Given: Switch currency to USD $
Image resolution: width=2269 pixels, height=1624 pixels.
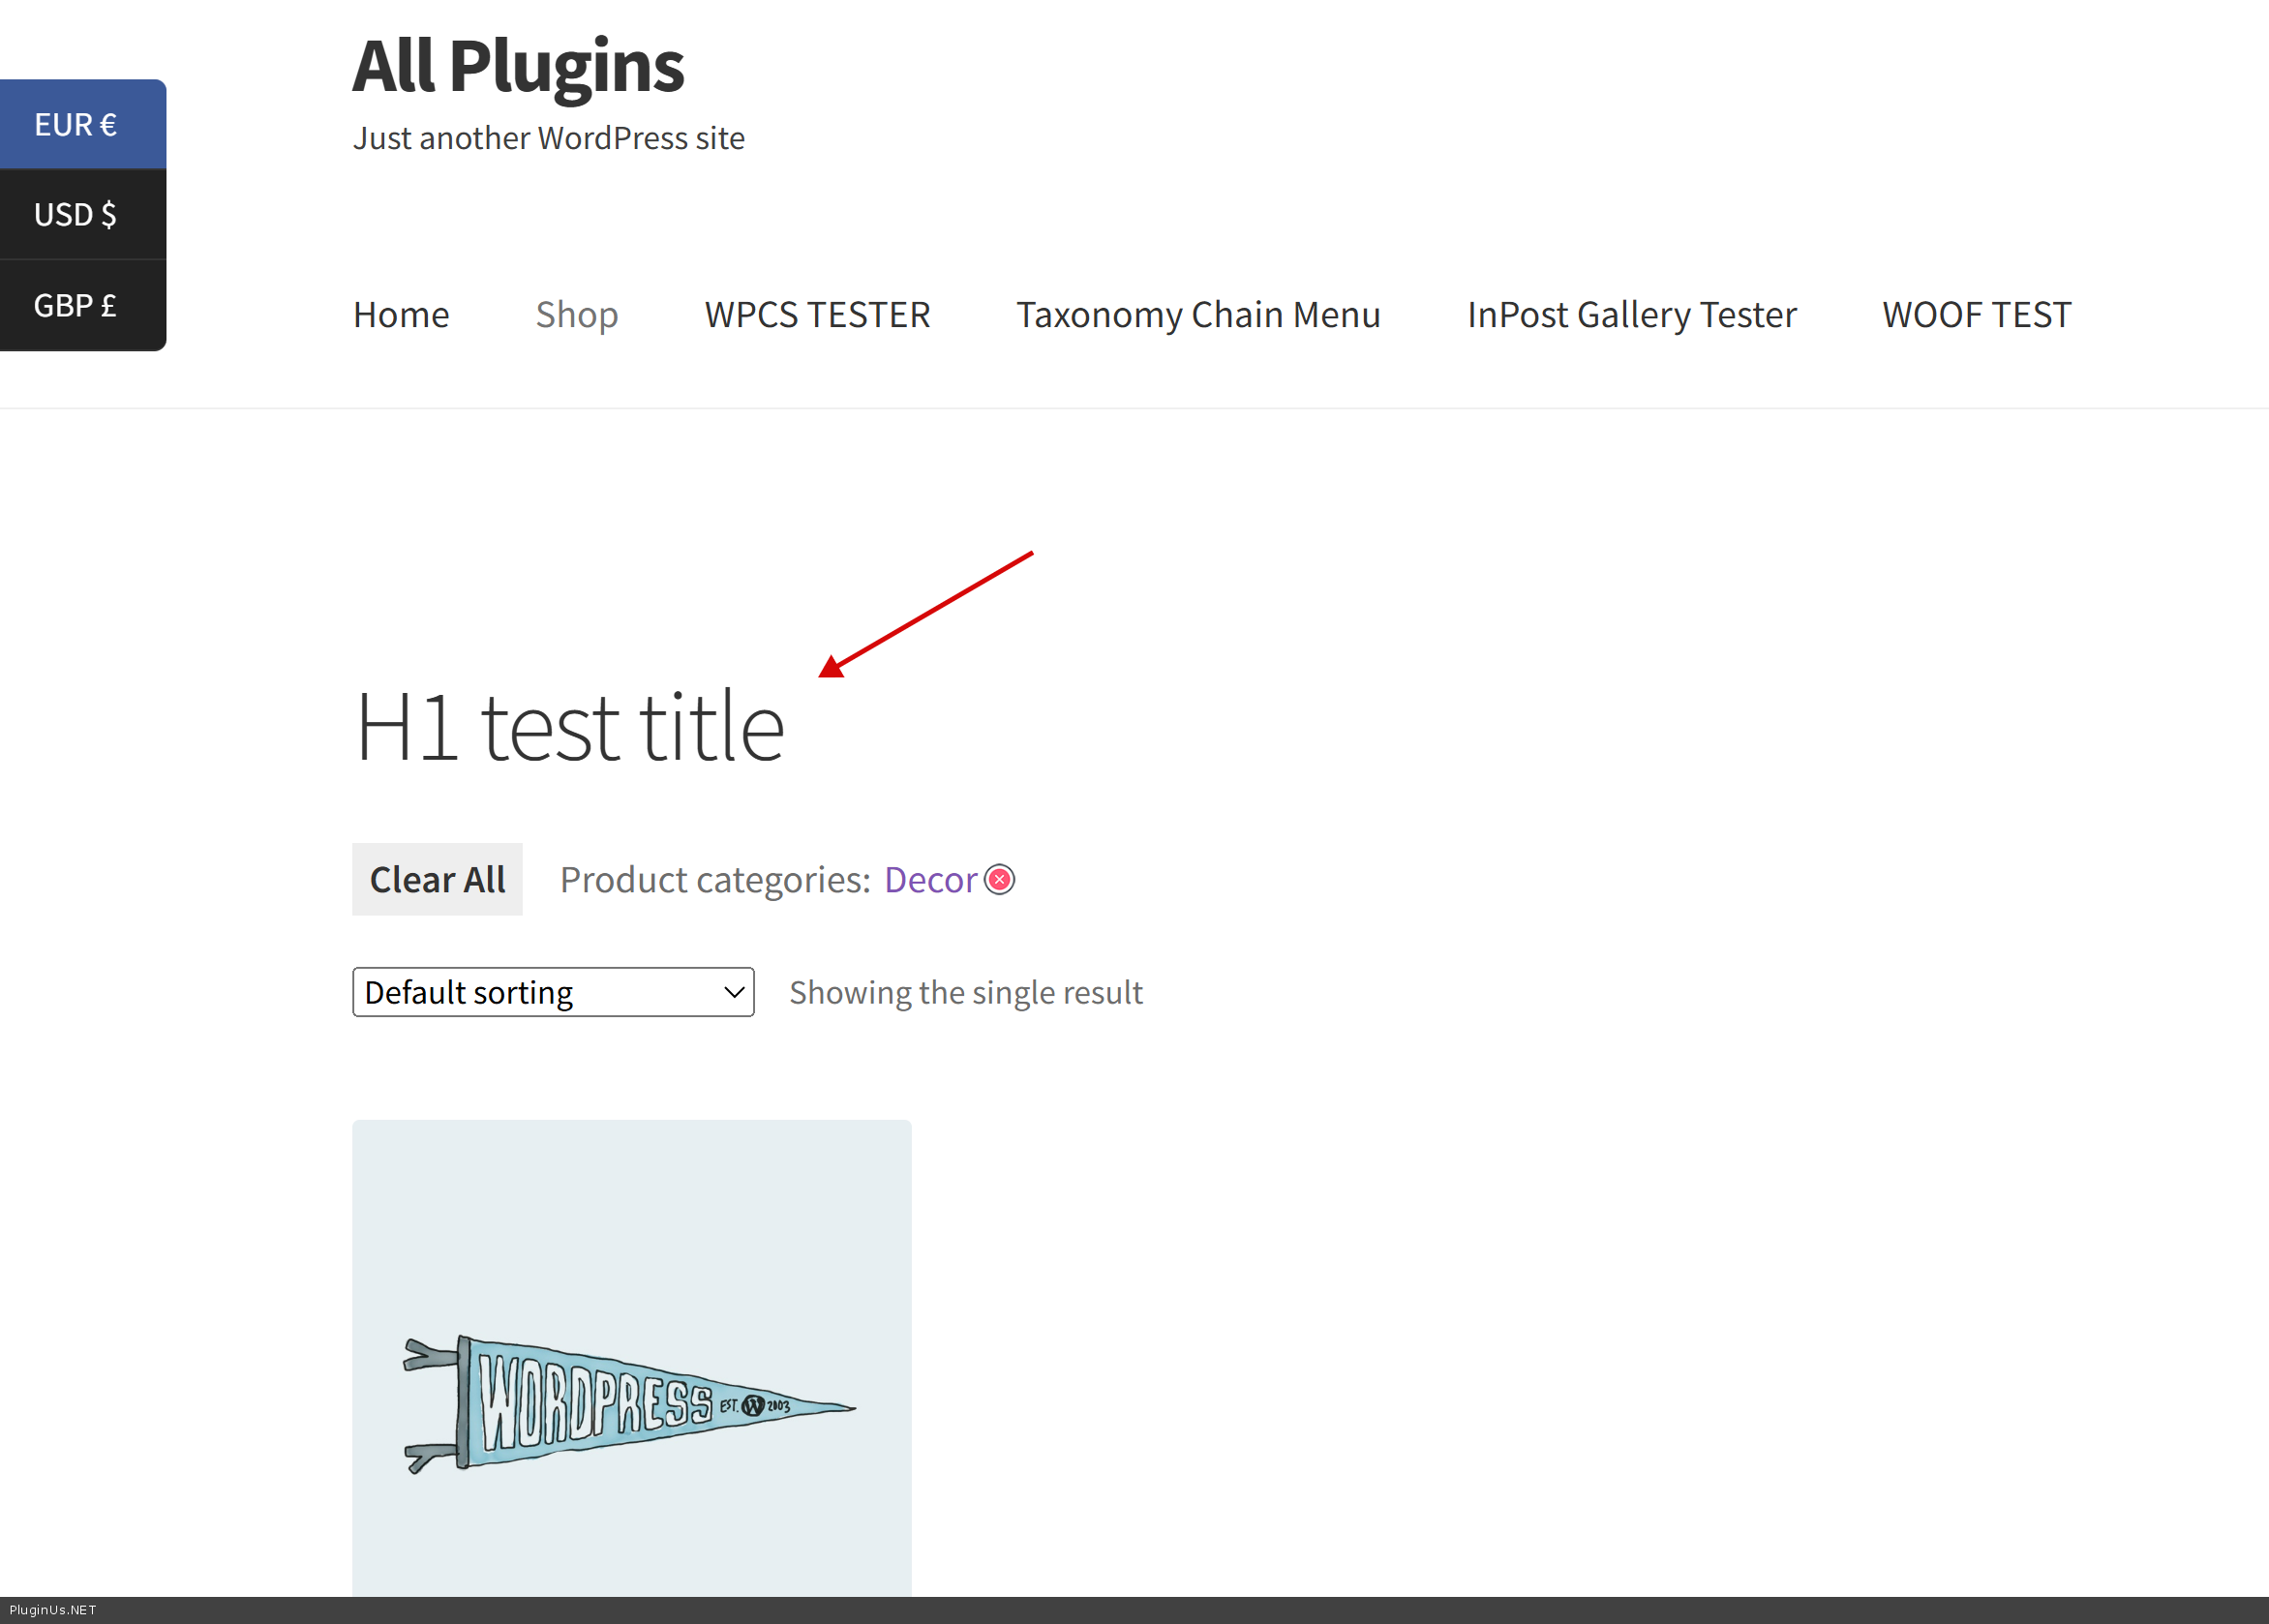Looking at the screenshot, I should click(76, 215).
